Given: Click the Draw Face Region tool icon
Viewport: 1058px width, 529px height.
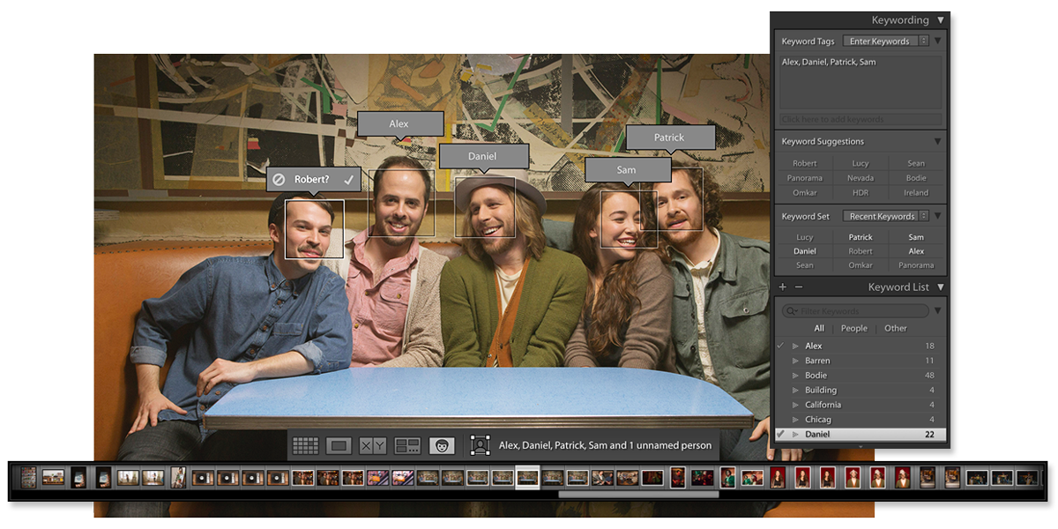Looking at the screenshot, I should tap(480, 445).
